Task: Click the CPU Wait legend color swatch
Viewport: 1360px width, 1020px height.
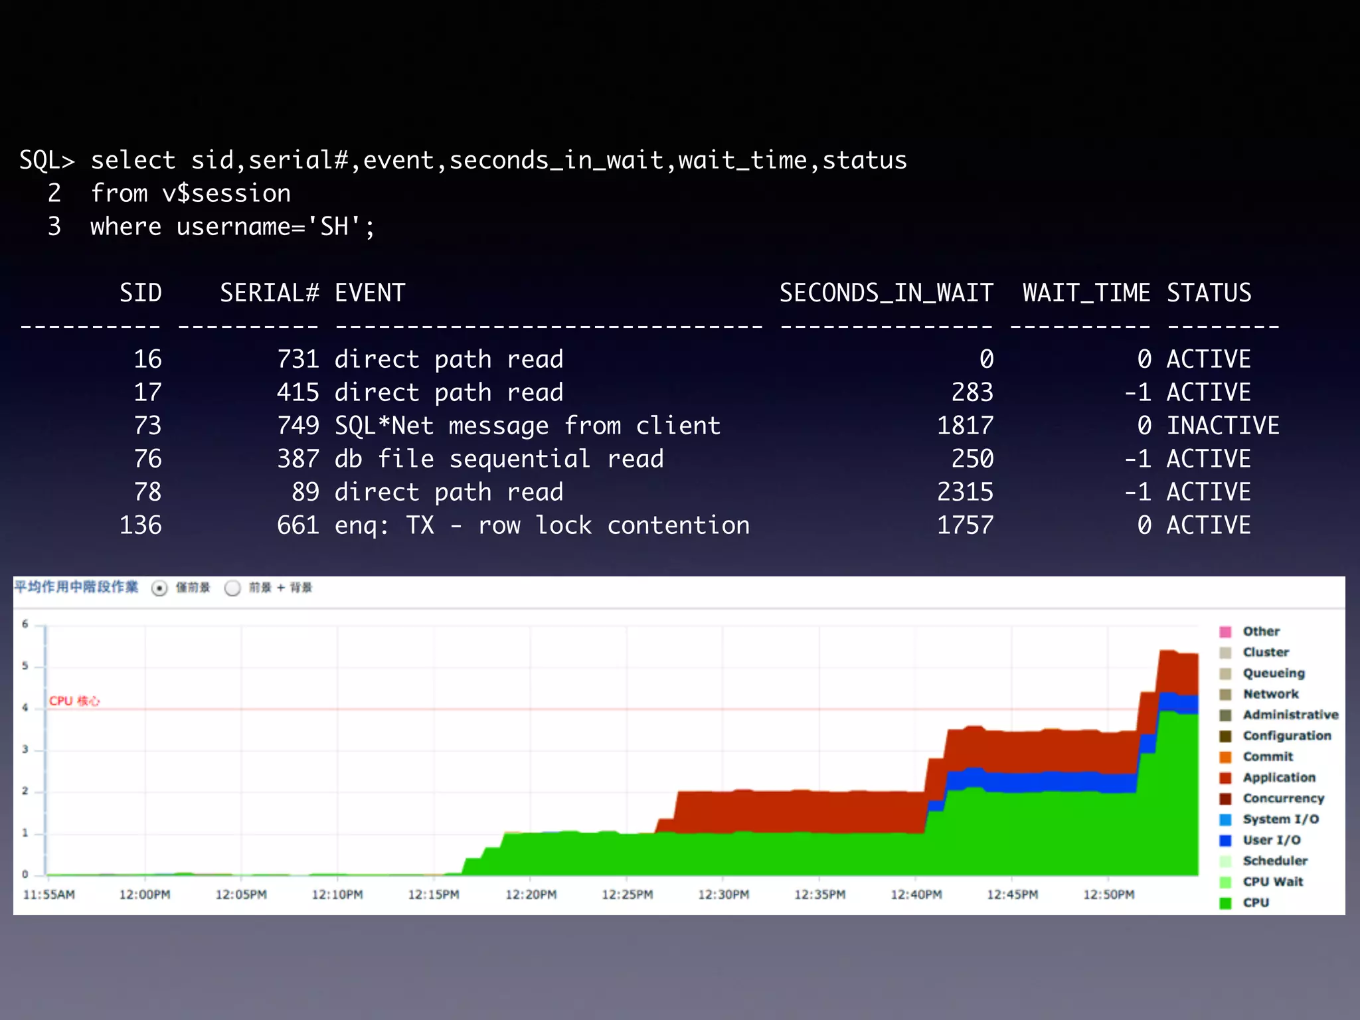Action: (1225, 882)
